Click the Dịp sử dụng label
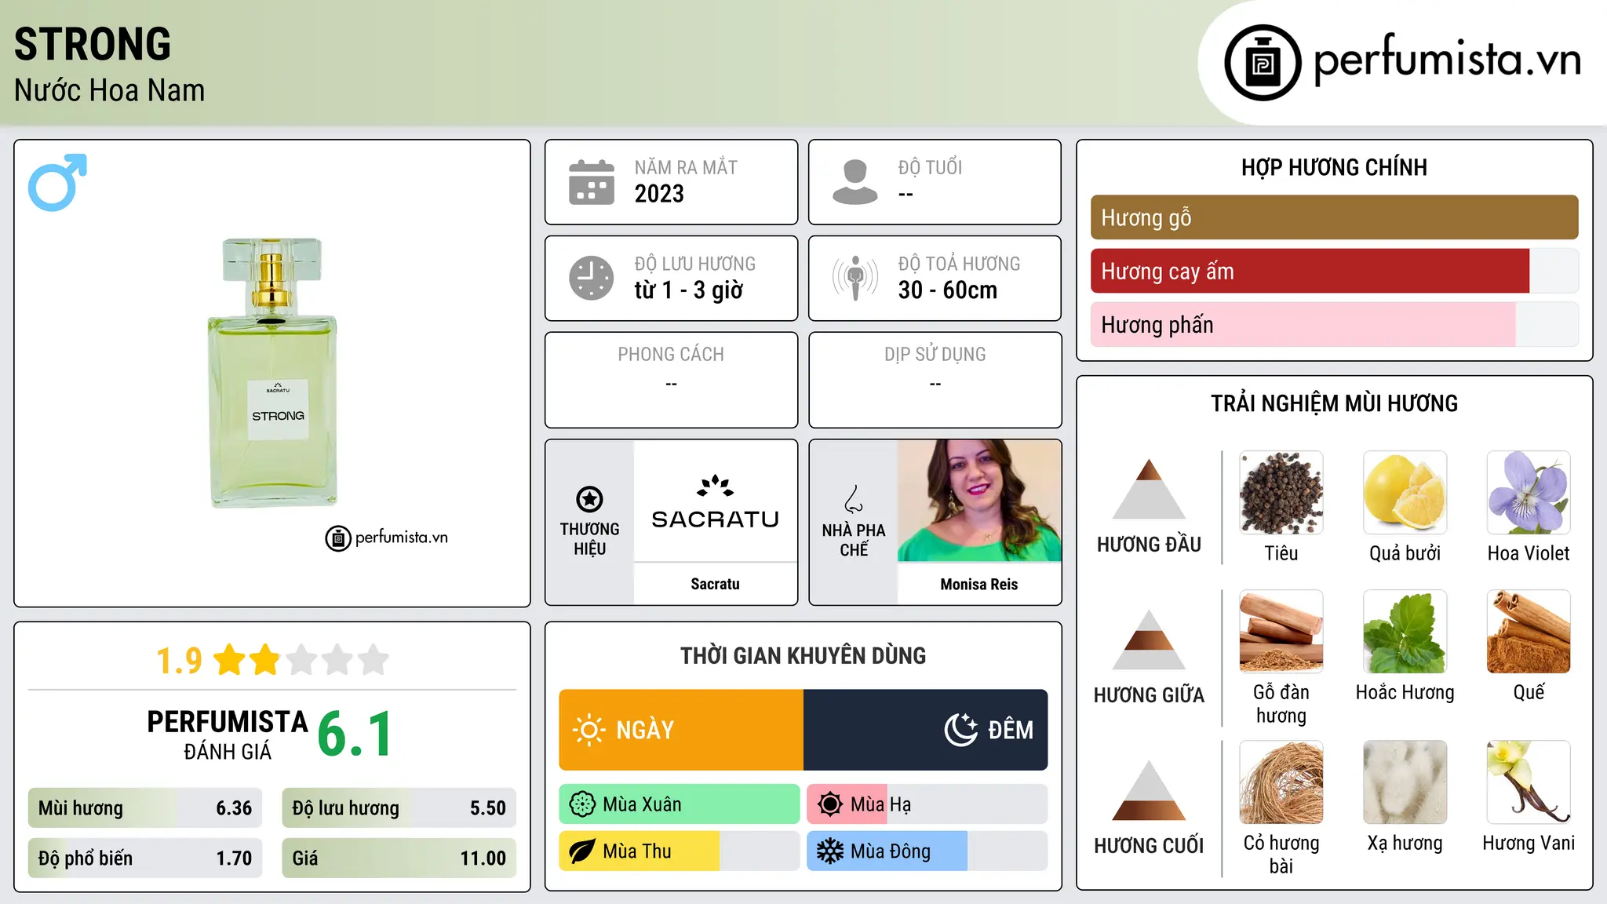1607x904 pixels. pos(935,355)
